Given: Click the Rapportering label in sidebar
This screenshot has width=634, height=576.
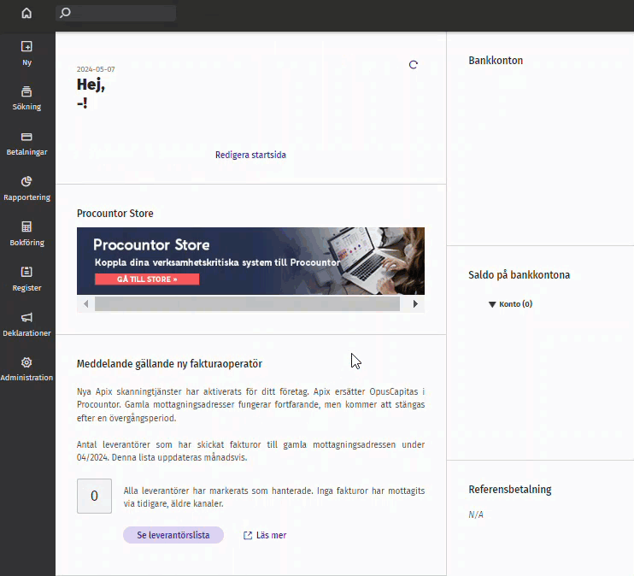Looking at the screenshot, I should click(26, 197).
